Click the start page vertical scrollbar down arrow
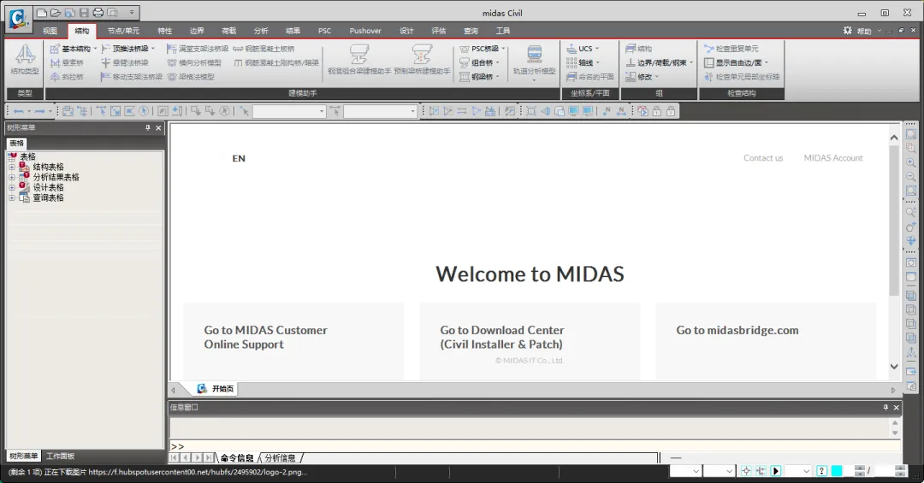The image size is (924, 483). click(894, 367)
